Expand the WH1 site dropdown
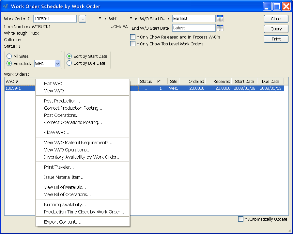This screenshot has width=293, height=234. [x=58, y=64]
